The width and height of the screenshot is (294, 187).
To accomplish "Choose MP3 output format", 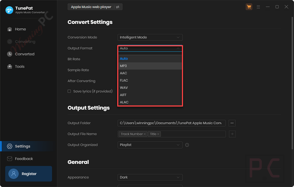I will [x=150, y=66].
